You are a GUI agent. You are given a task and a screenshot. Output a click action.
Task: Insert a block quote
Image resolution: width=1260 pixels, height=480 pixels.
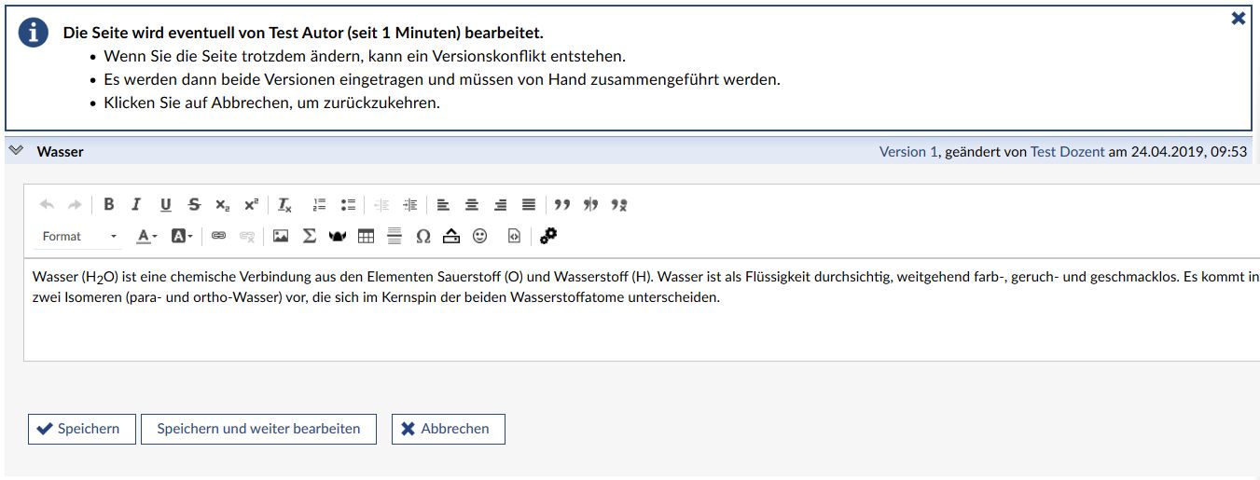(561, 205)
